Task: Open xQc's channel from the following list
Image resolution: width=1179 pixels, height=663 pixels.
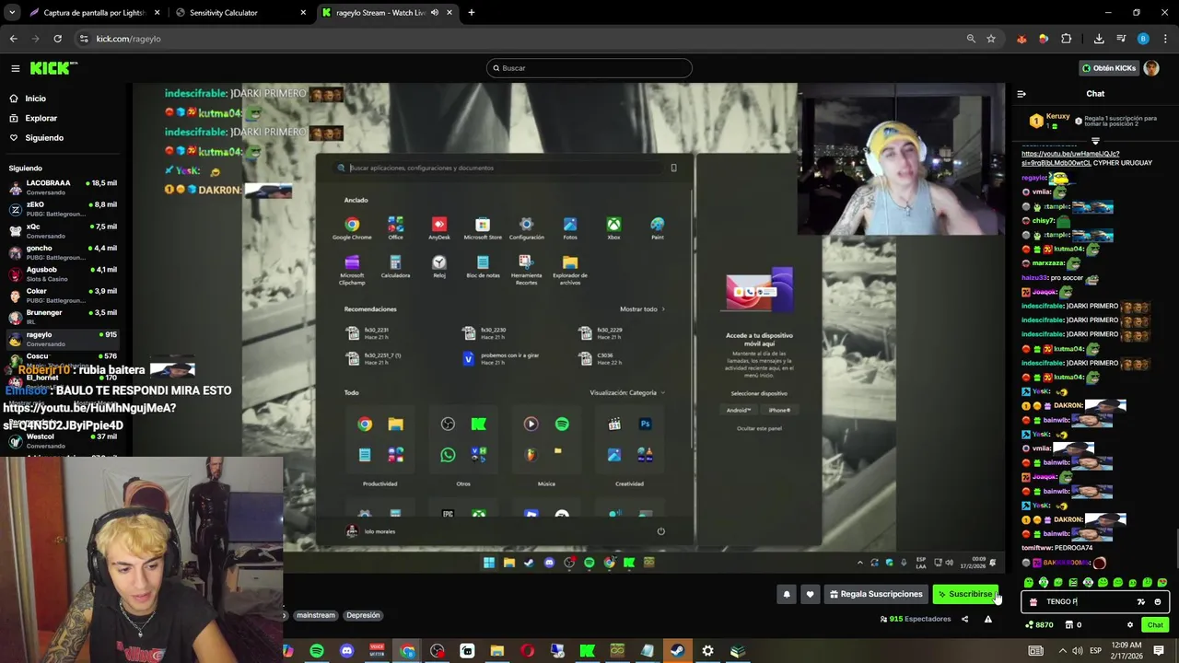Action: click(x=63, y=230)
